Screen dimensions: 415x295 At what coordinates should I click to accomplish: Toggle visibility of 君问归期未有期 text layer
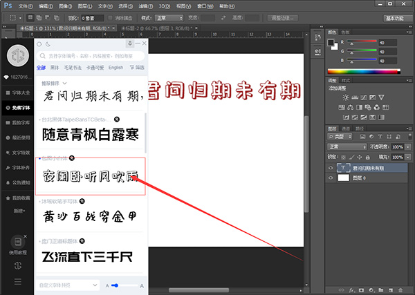[331, 168]
